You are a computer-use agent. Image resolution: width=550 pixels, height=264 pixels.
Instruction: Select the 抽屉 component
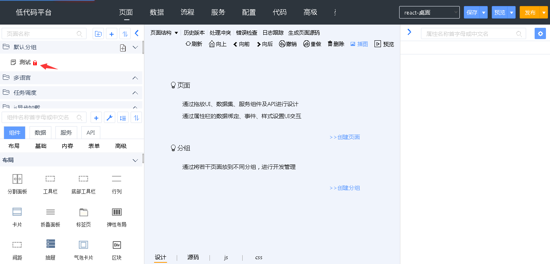pos(51,250)
